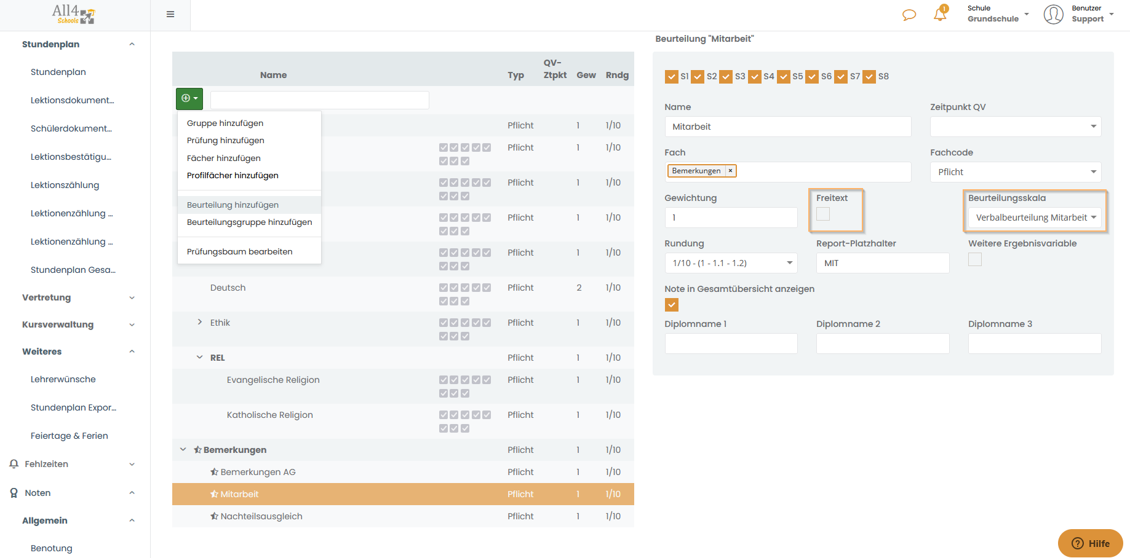Toggle the S8 checkbox
Screen dimensions: 1130x558
point(869,76)
